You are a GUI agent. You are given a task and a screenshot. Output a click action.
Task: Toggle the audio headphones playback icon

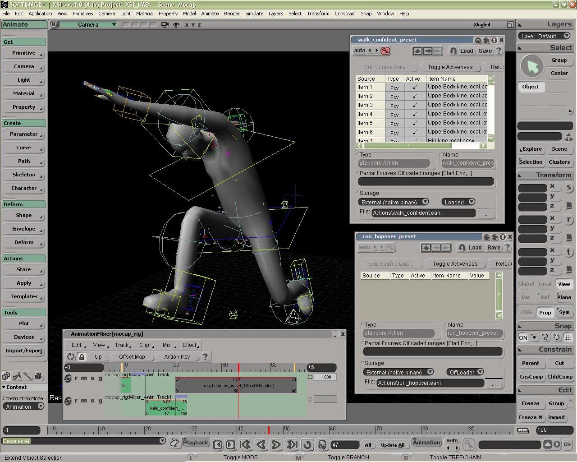pos(322,445)
